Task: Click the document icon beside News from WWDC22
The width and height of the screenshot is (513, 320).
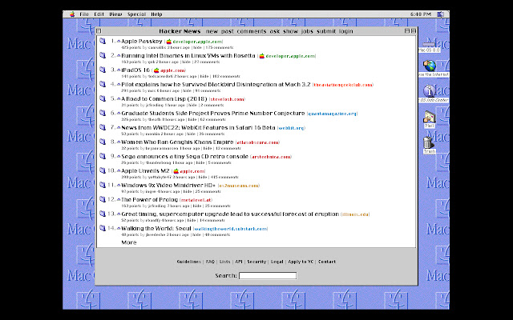Action: coord(103,127)
